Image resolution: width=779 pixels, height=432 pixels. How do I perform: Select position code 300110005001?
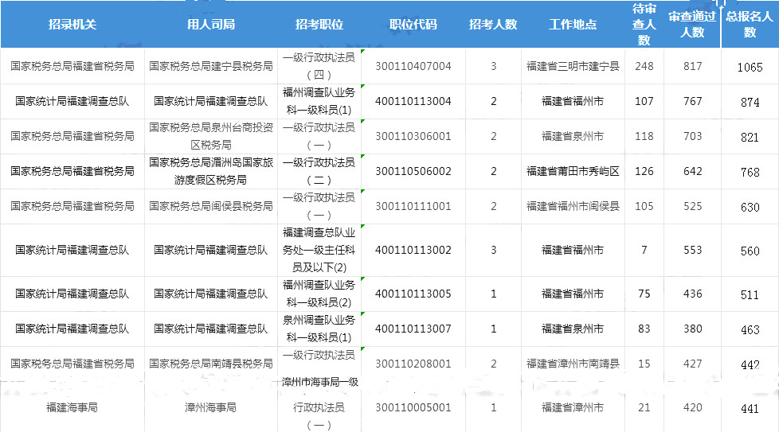click(413, 407)
